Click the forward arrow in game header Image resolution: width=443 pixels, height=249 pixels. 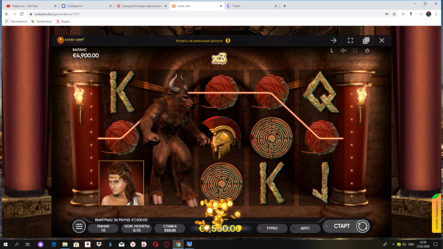point(334,40)
